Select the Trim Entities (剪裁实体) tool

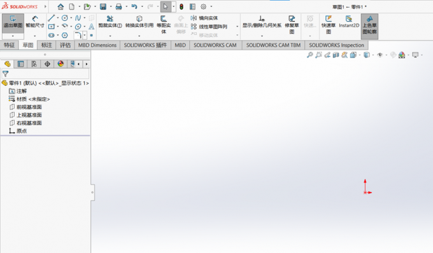tap(110, 22)
